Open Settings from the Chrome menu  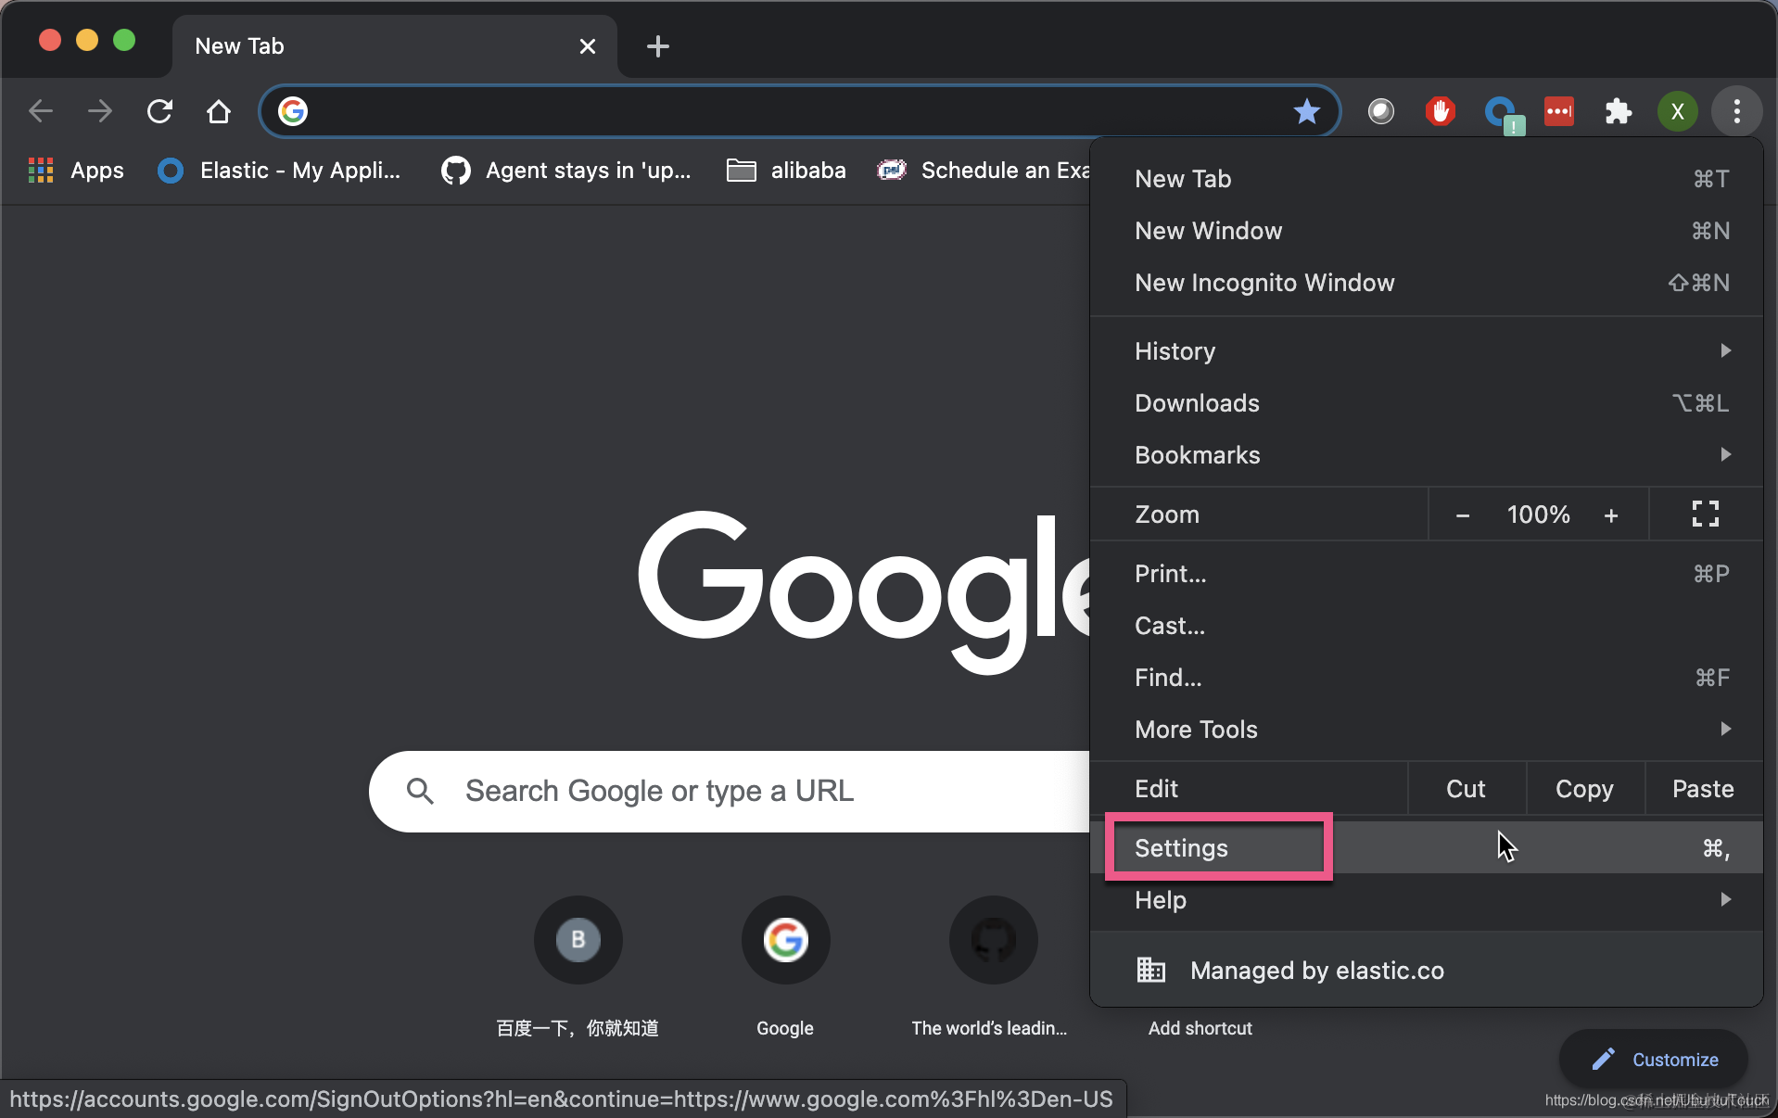click(x=1426, y=848)
